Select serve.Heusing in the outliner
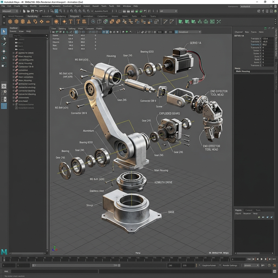 click(x=25, y=63)
